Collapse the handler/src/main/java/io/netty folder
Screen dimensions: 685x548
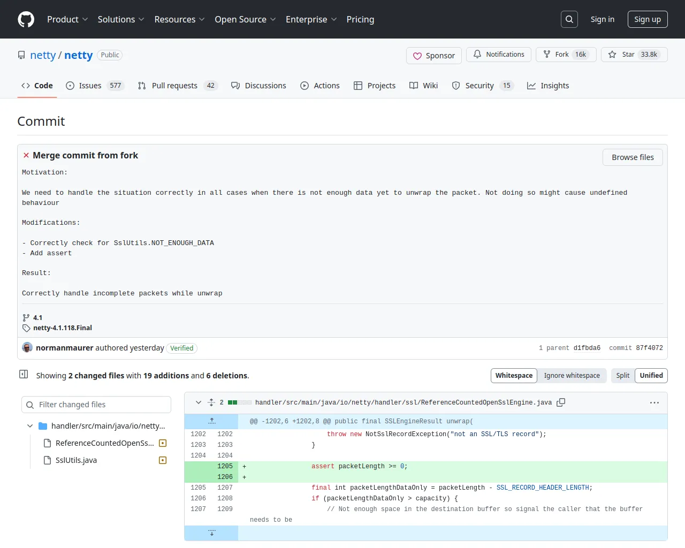[30, 426]
